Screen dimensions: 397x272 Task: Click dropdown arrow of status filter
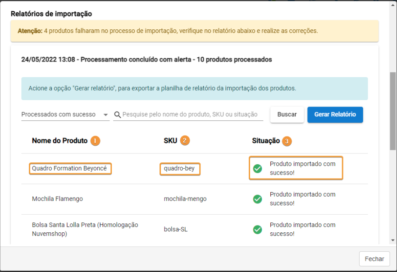105,115
